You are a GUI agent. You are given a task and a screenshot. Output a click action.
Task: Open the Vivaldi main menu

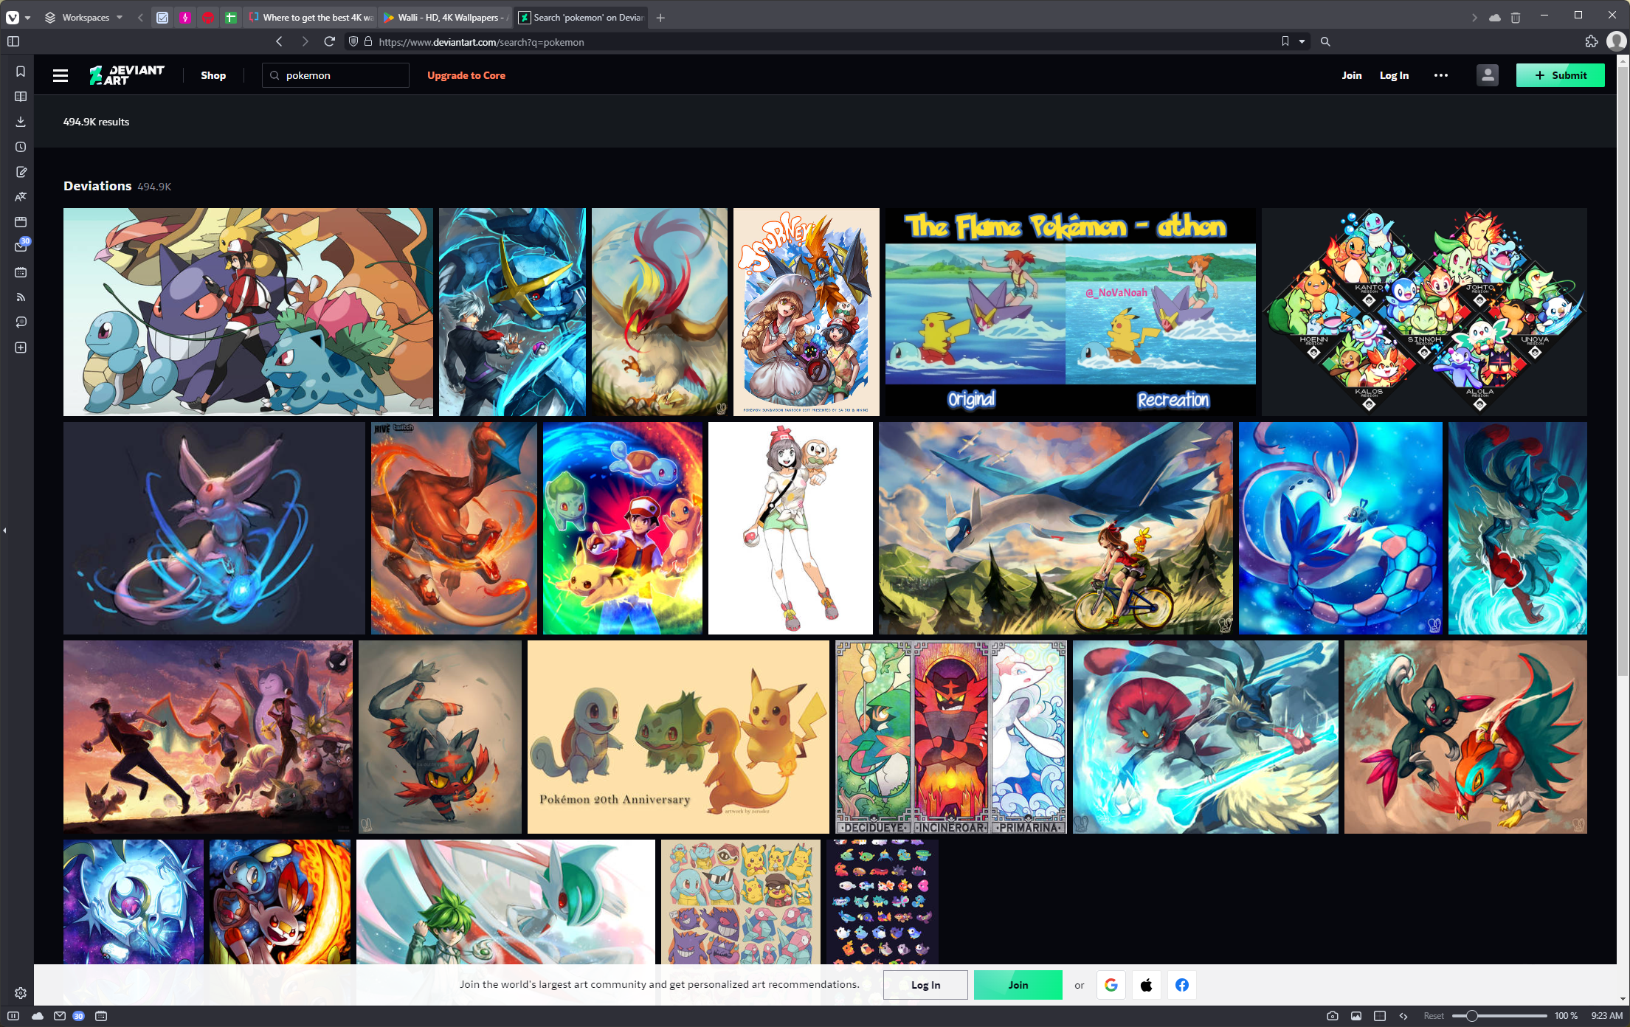[x=13, y=17]
